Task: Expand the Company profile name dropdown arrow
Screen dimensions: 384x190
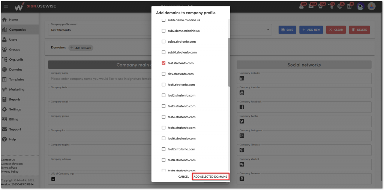Action: (x=268, y=30)
